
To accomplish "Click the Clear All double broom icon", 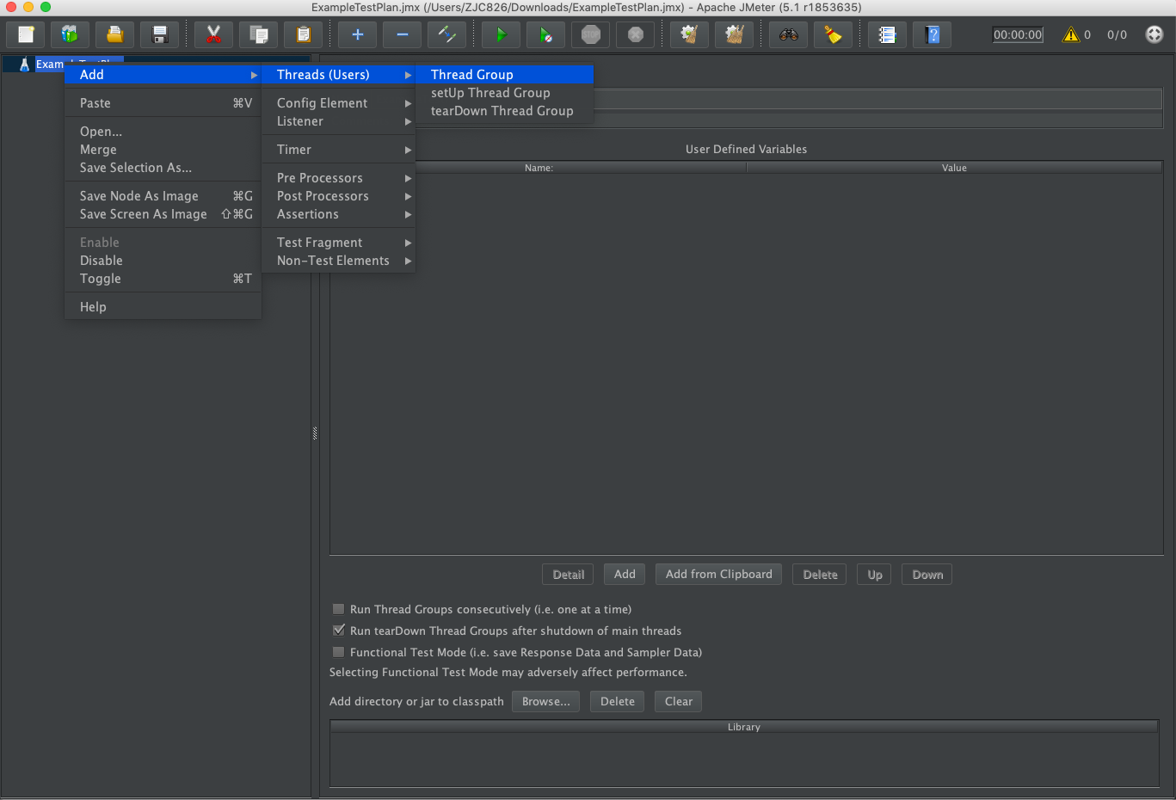I will pyautogui.click(x=734, y=34).
